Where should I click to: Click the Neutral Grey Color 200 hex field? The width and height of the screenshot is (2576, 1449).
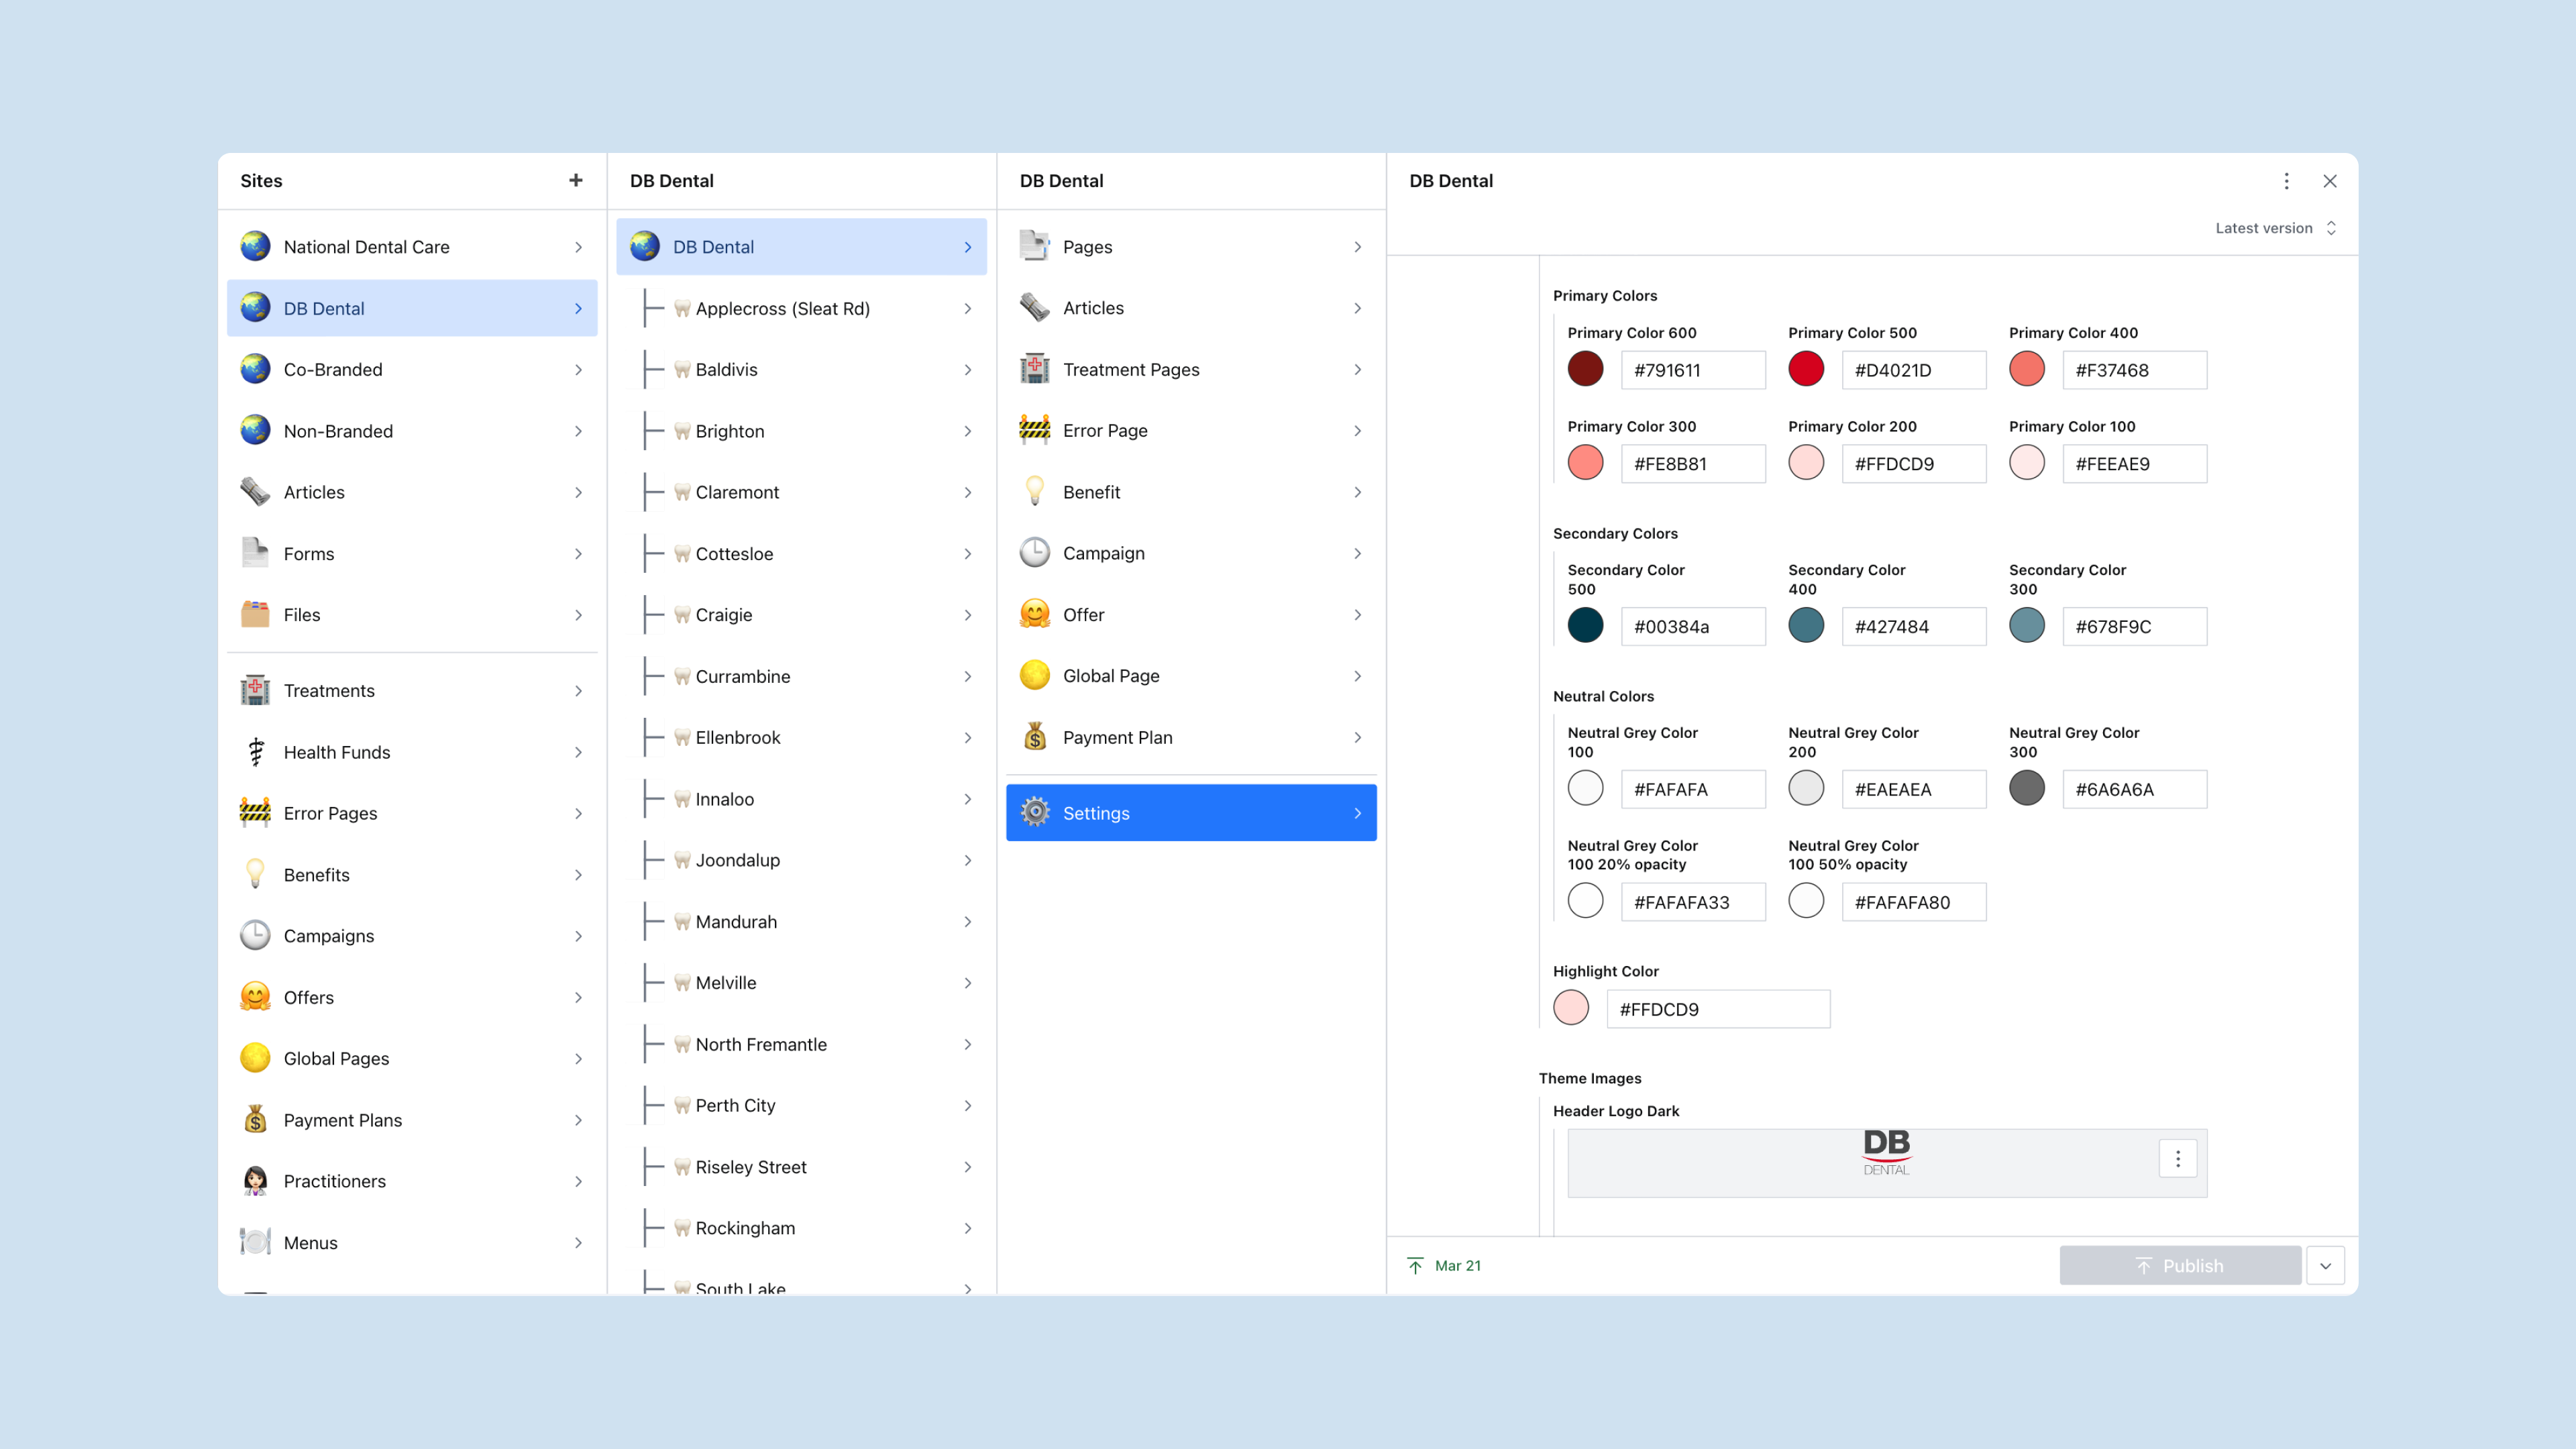[x=1913, y=789]
